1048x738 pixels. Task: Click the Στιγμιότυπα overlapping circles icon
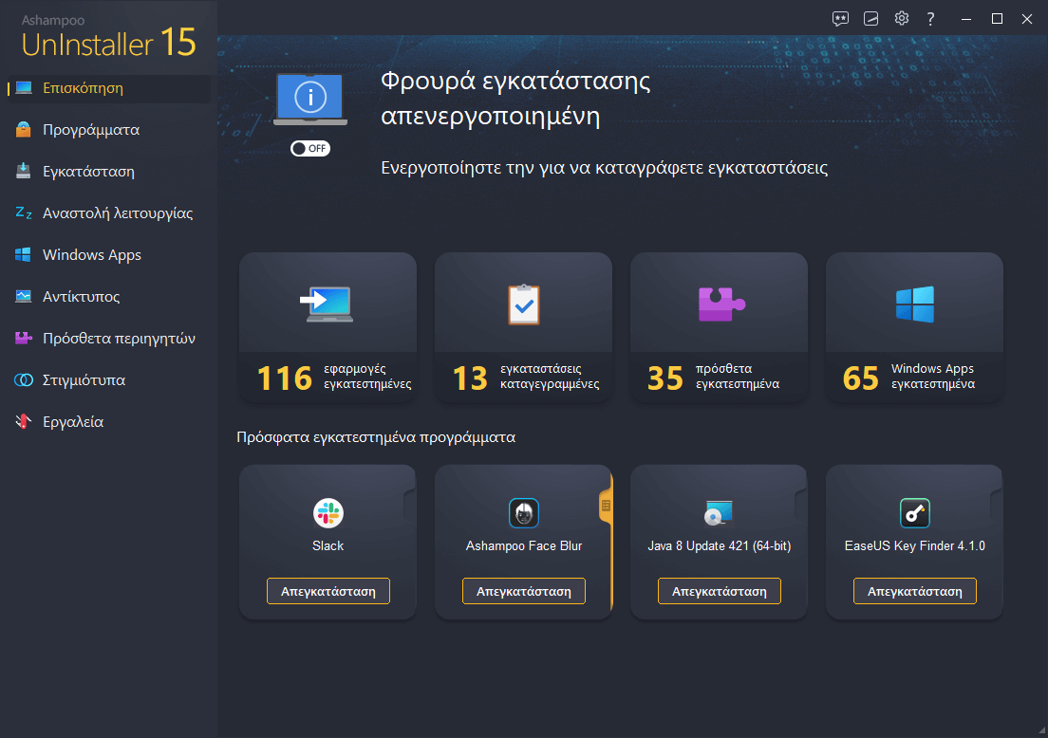tap(24, 380)
